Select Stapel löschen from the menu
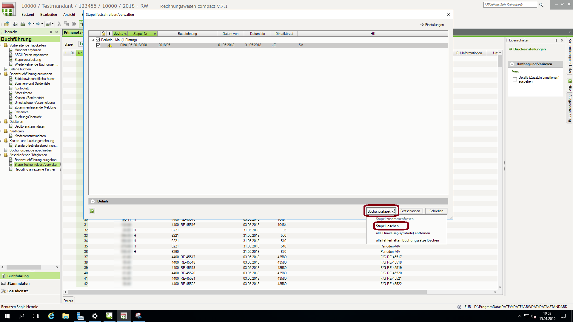 pyautogui.click(x=387, y=226)
